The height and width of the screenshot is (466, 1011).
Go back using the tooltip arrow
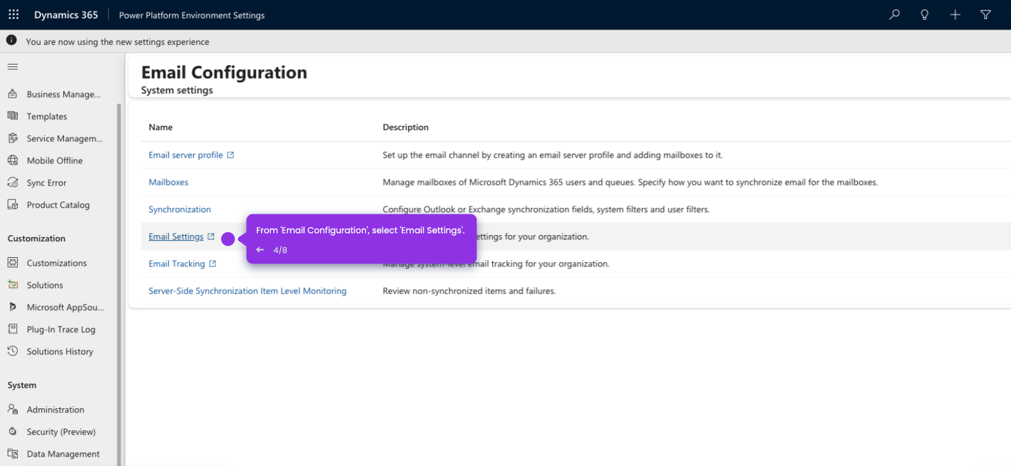[260, 250]
